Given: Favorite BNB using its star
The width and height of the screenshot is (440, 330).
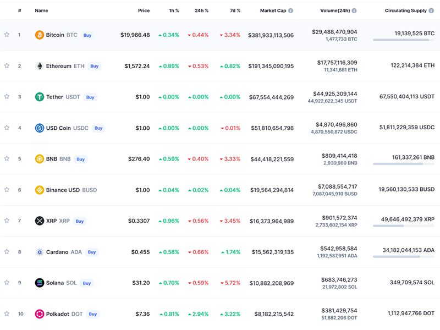Looking at the screenshot, I should click(x=7, y=159).
